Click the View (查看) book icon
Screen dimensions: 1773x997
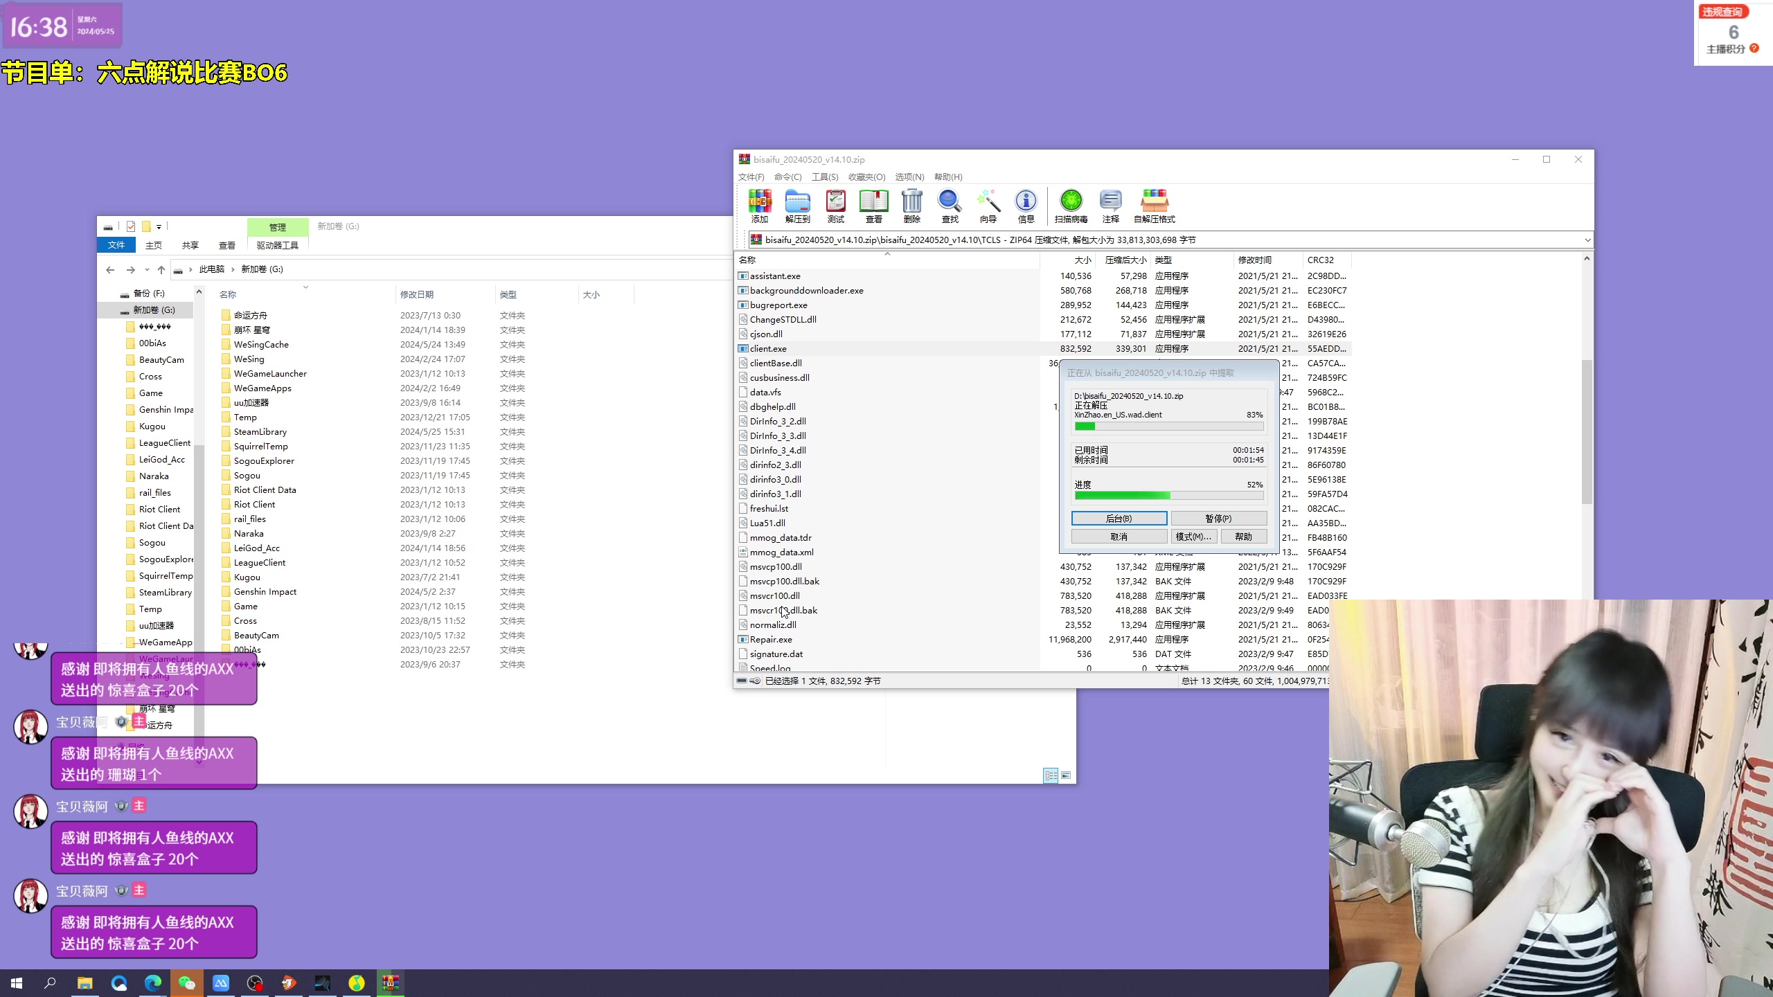[874, 206]
